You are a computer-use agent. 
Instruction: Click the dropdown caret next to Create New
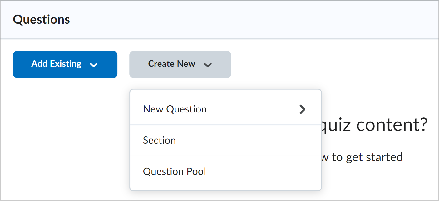tap(208, 65)
